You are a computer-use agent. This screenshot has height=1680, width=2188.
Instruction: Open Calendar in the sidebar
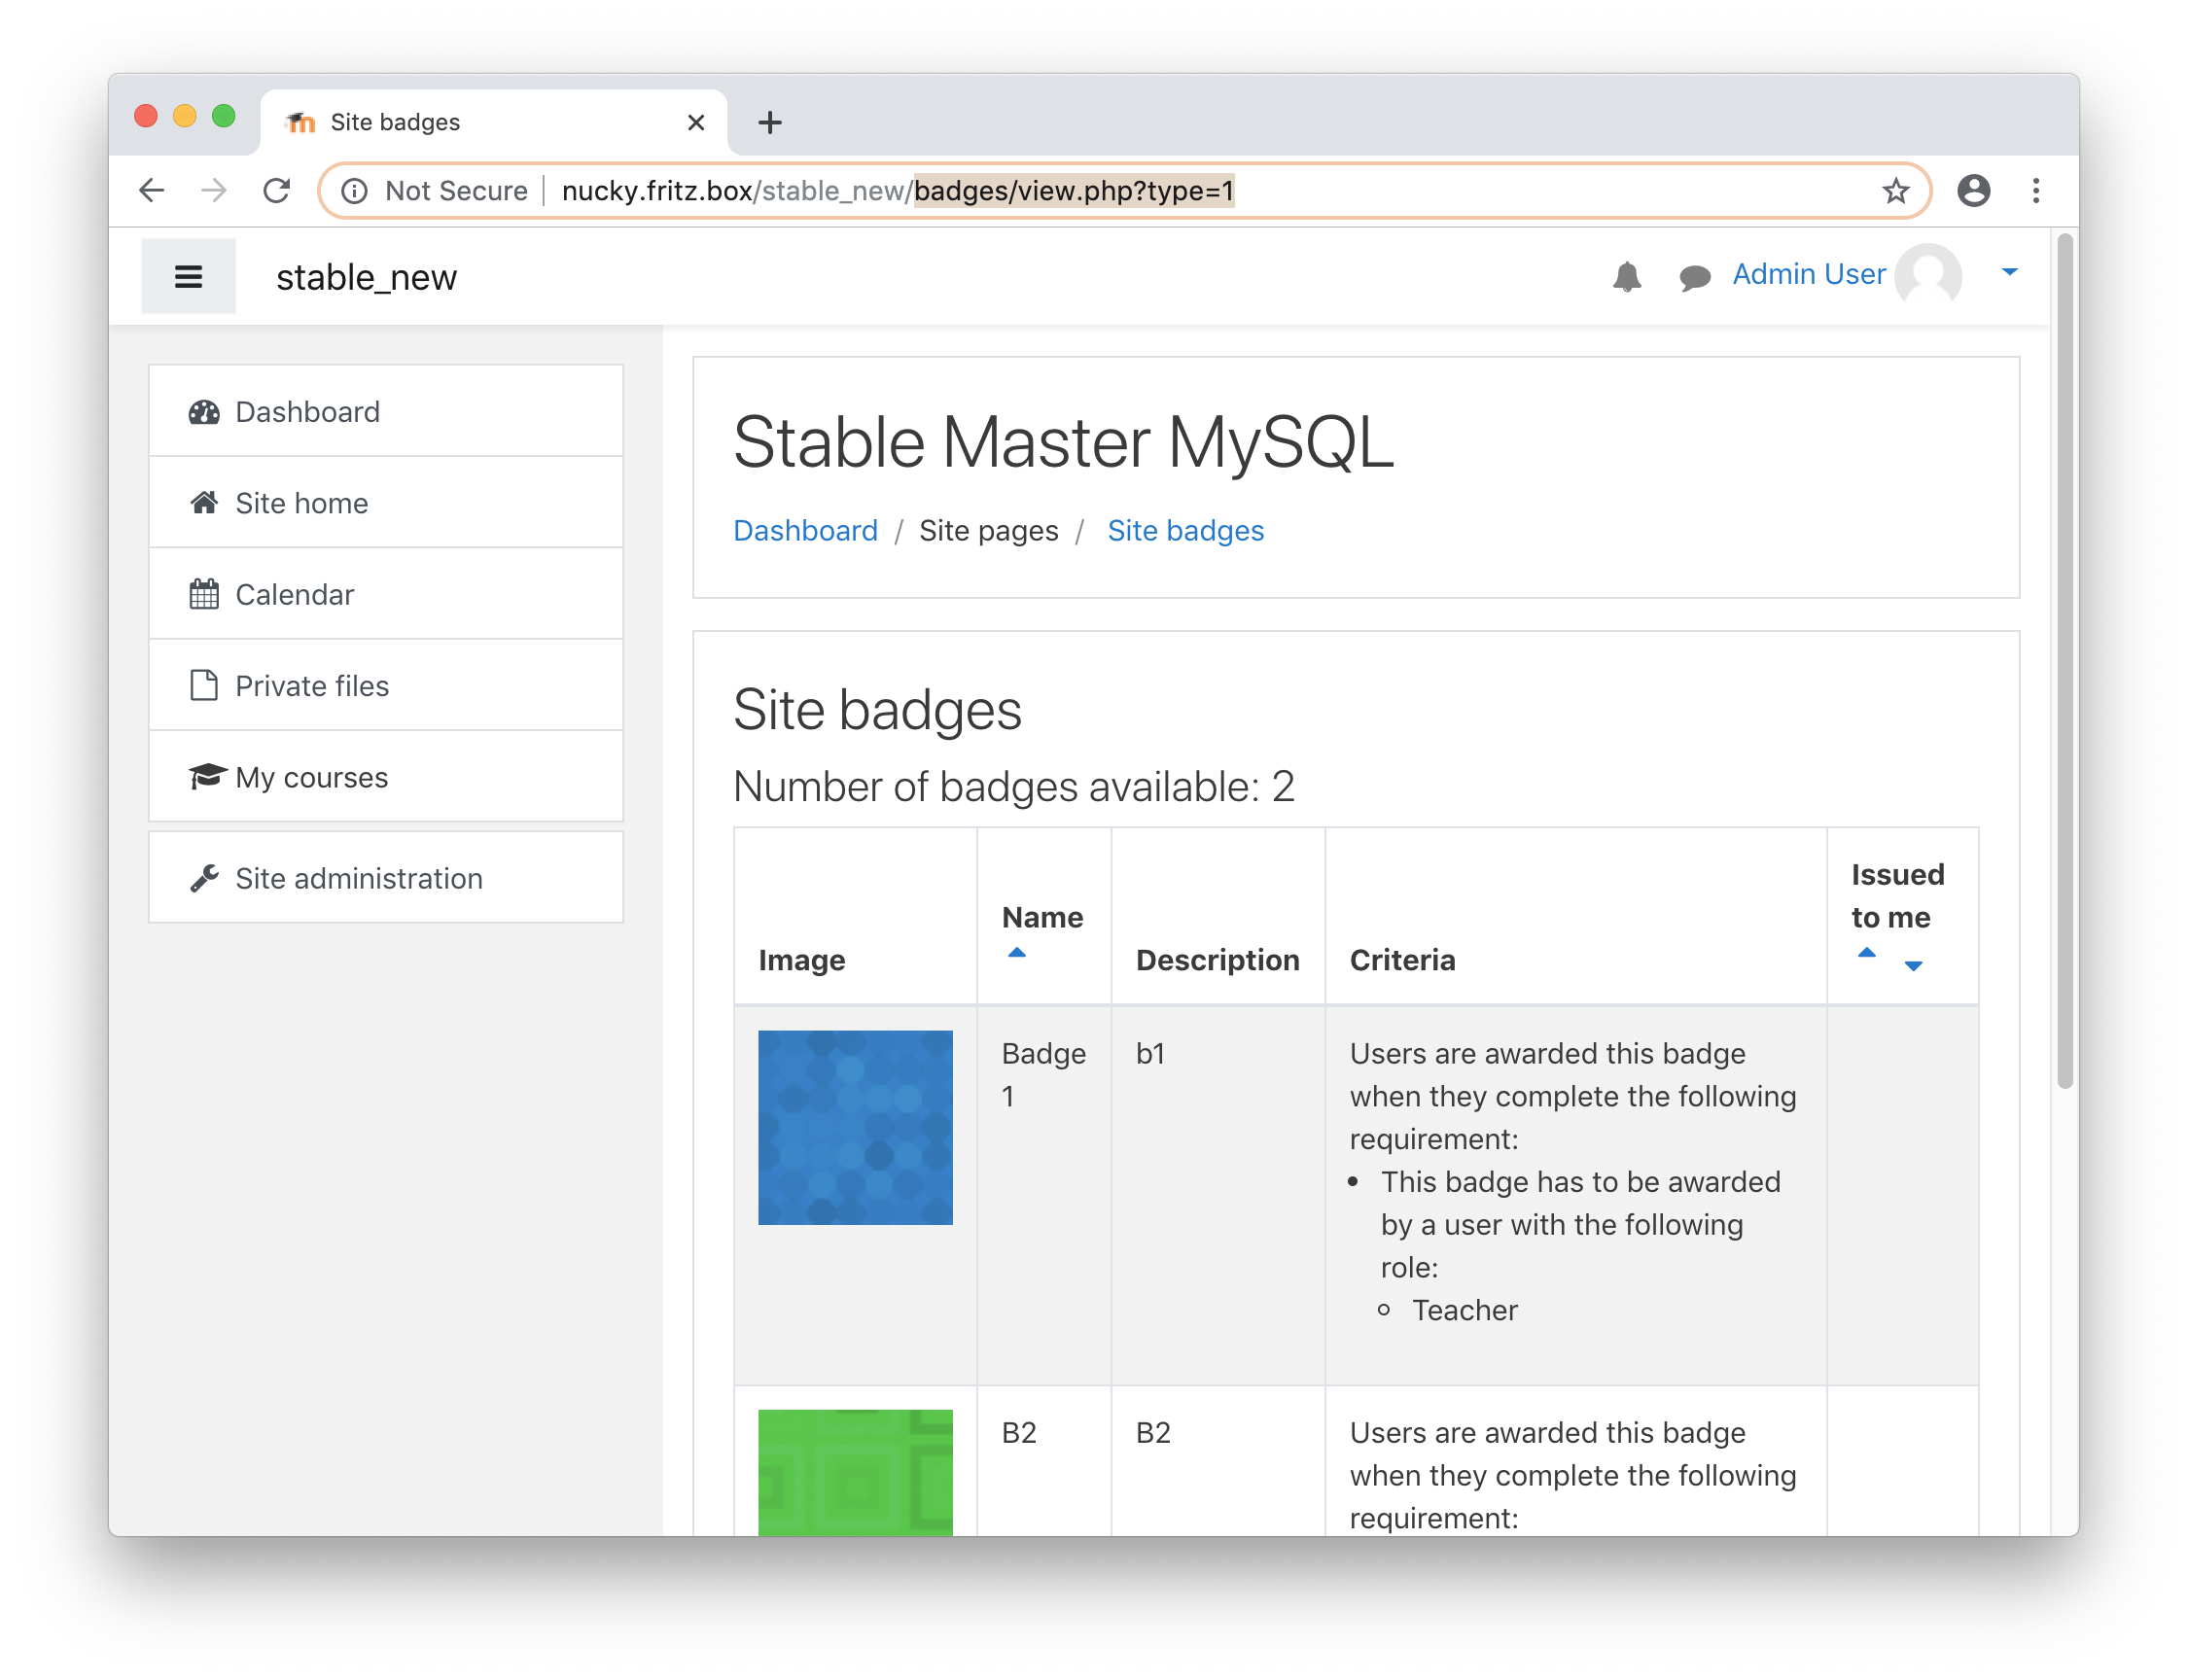386,594
